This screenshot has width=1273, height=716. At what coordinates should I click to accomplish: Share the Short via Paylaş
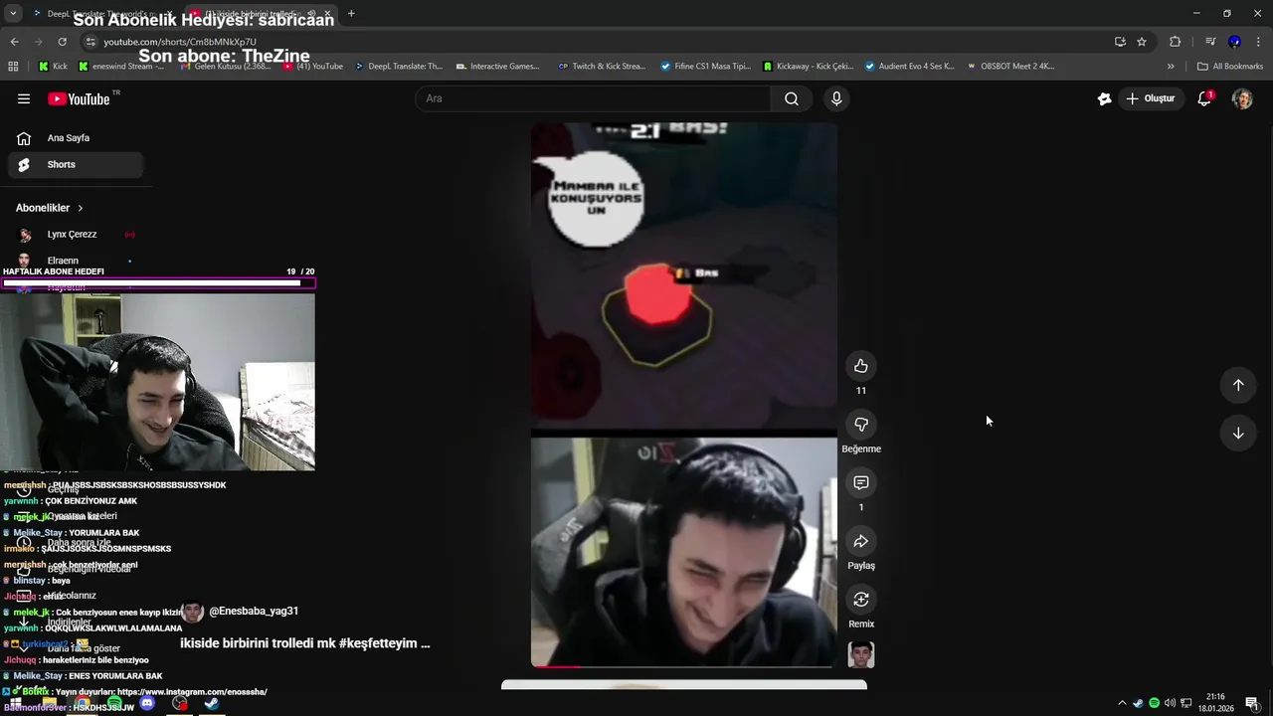[x=861, y=541]
